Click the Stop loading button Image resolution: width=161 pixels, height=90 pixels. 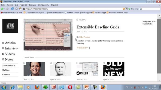tap(16, 9)
